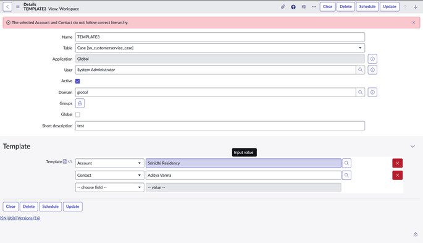Open the Contact field dropdown

pyautogui.click(x=109, y=175)
